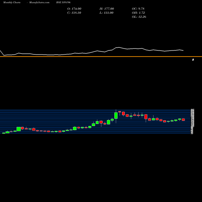Click the open value 'O: 174.00'
202x202 pixels.
[74, 8]
